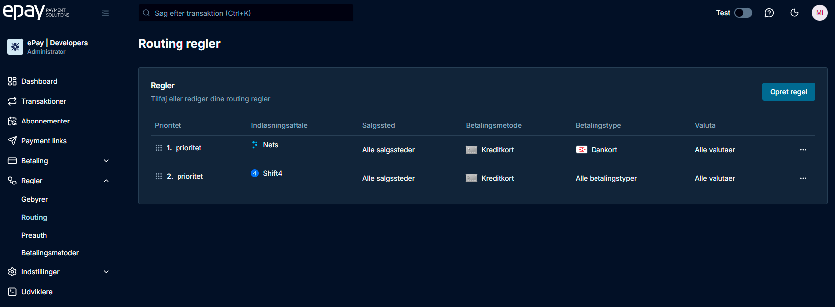Click the Udviklere terminal icon
This screenshot has width=835, height=307.
coord(12,292)
